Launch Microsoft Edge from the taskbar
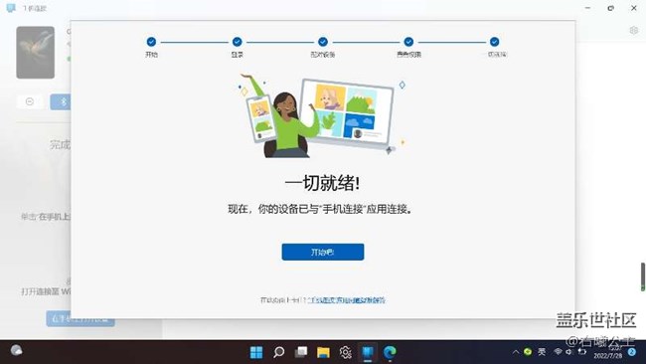The image size is (646, 364). point(390,352)
